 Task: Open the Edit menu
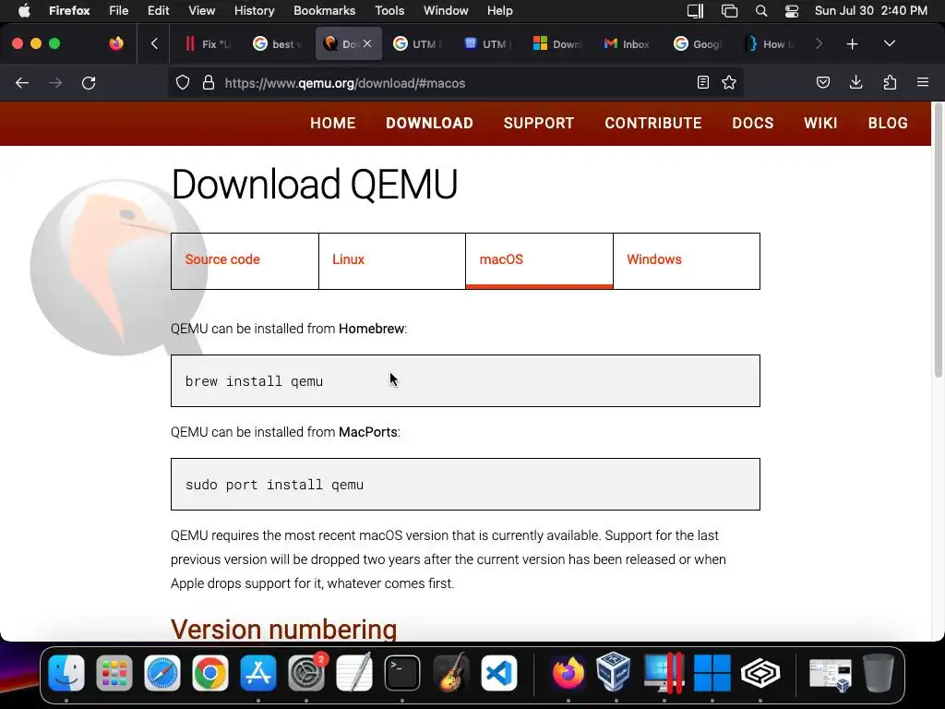pyautogui.click(x=158, y=11)
